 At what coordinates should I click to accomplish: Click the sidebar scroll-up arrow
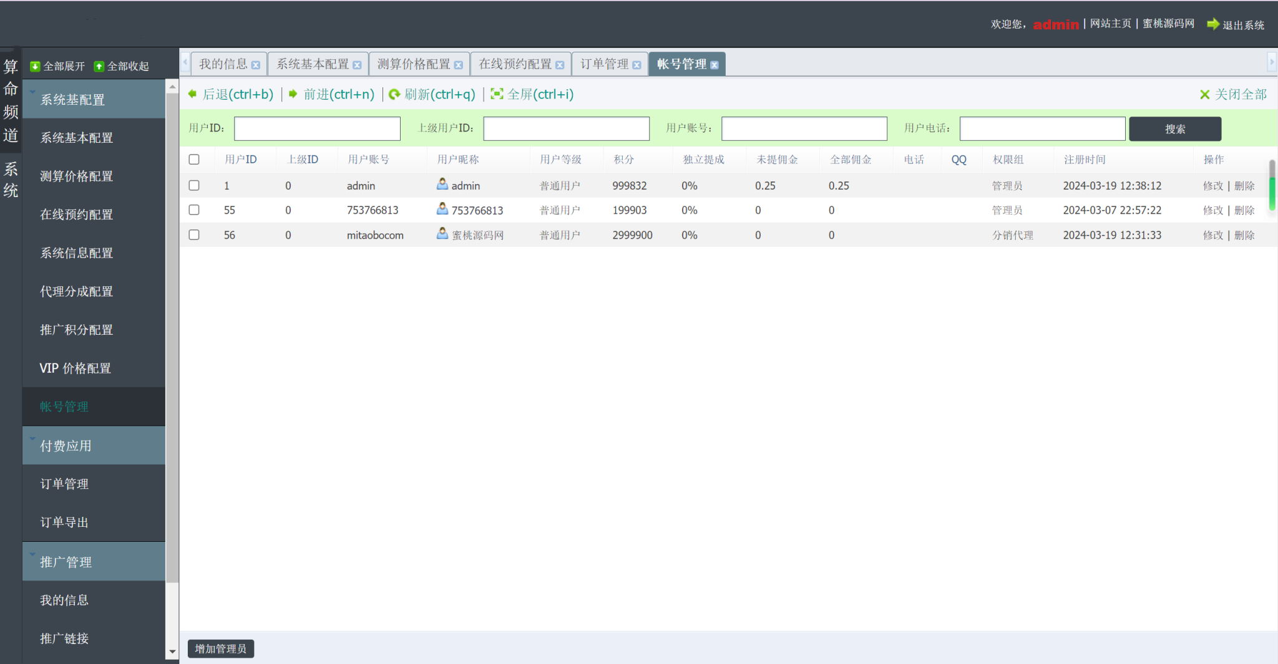pos(172,87)
